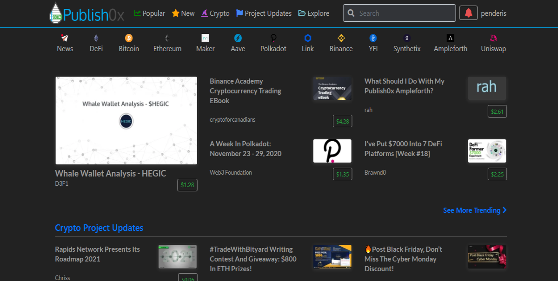Open the Popular menu item
558x281 pixels.
click(x=149, y=13)
